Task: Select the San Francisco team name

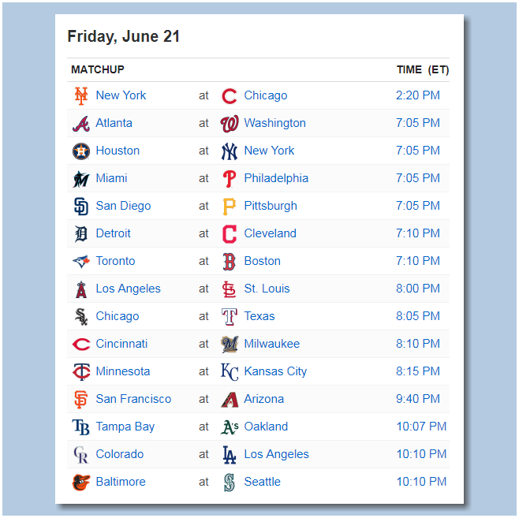Action: pyautogui.click(x=133, y=399)
